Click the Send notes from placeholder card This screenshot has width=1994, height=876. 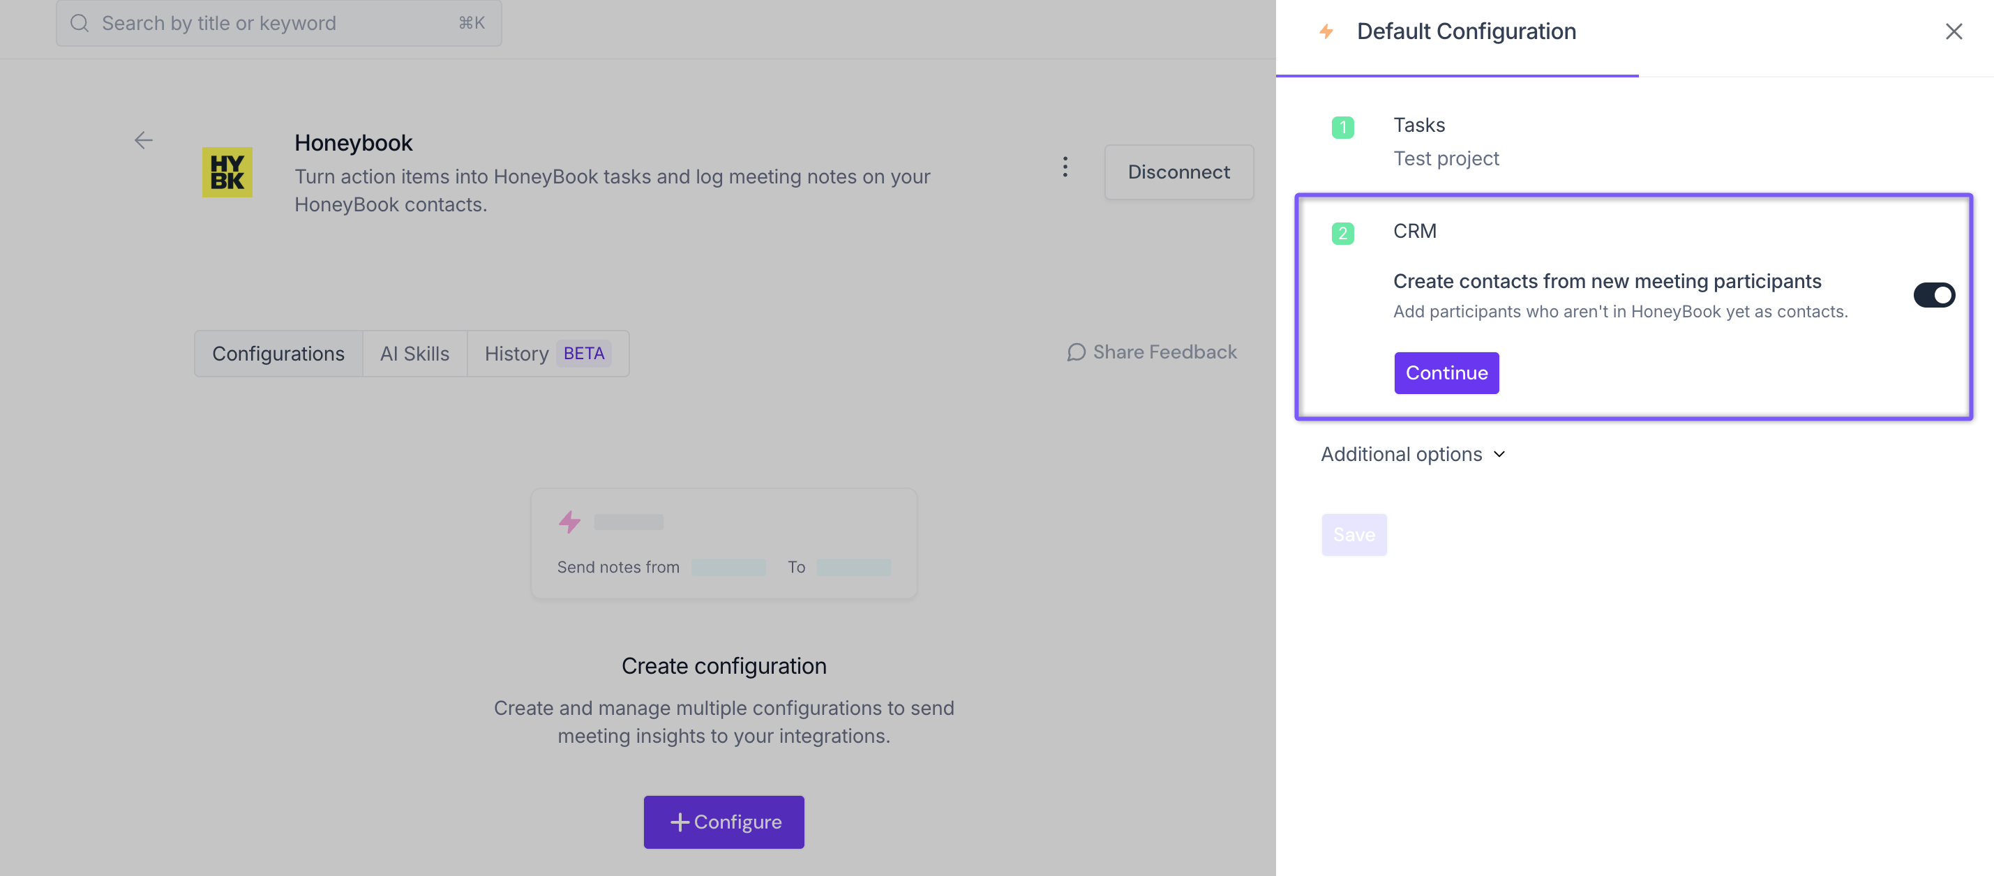[724, 543]
